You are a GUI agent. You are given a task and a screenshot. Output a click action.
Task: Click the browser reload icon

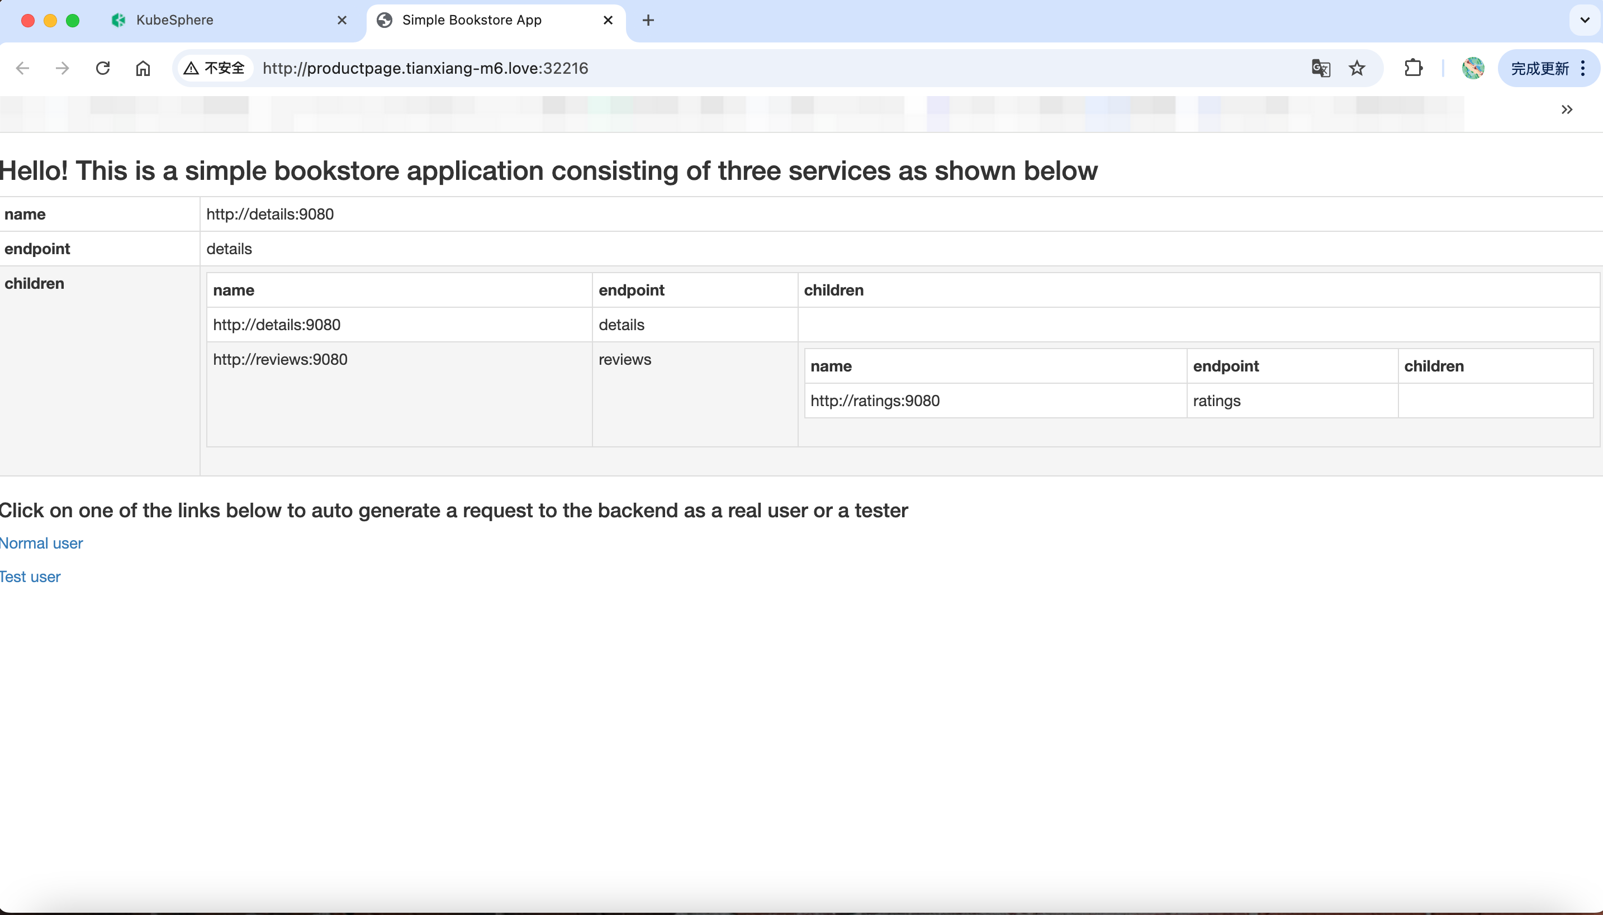pyautogui.click(x=103, y=68)
